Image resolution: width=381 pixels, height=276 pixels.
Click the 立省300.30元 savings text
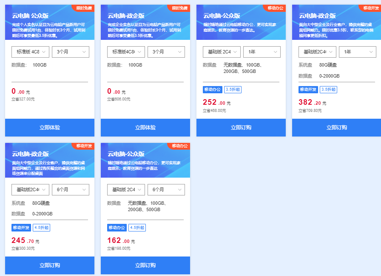pos(23,248)
